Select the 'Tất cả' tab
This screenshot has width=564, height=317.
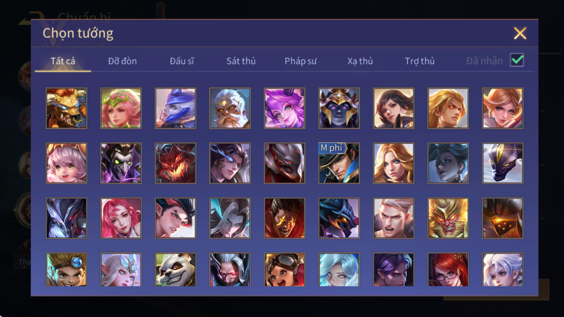(x=63, y=61)
